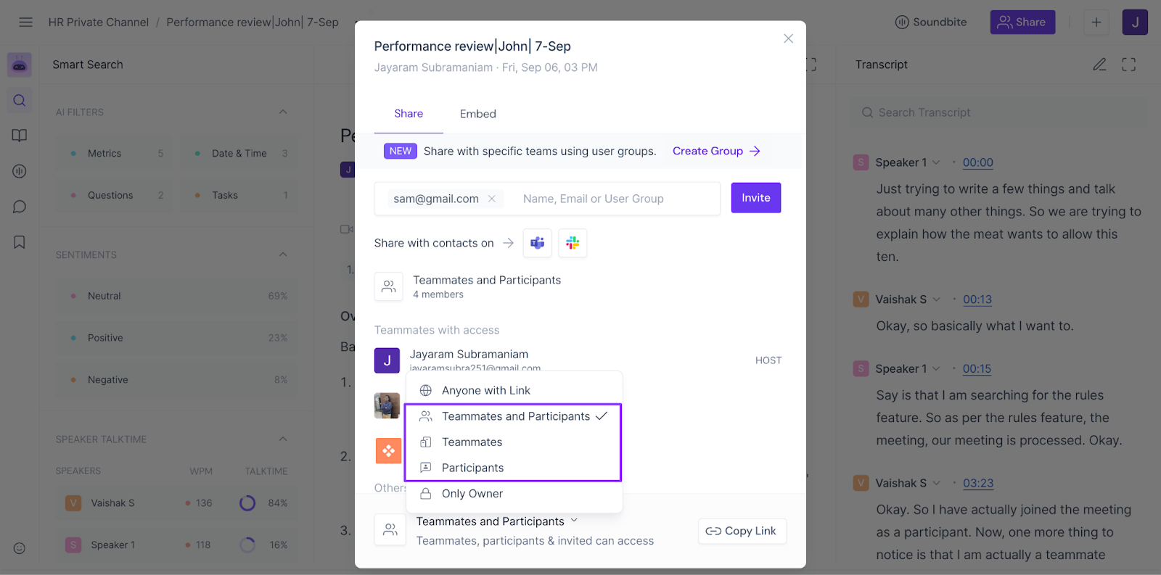Open the chat bubble sidebar icon

coord(20,207)
